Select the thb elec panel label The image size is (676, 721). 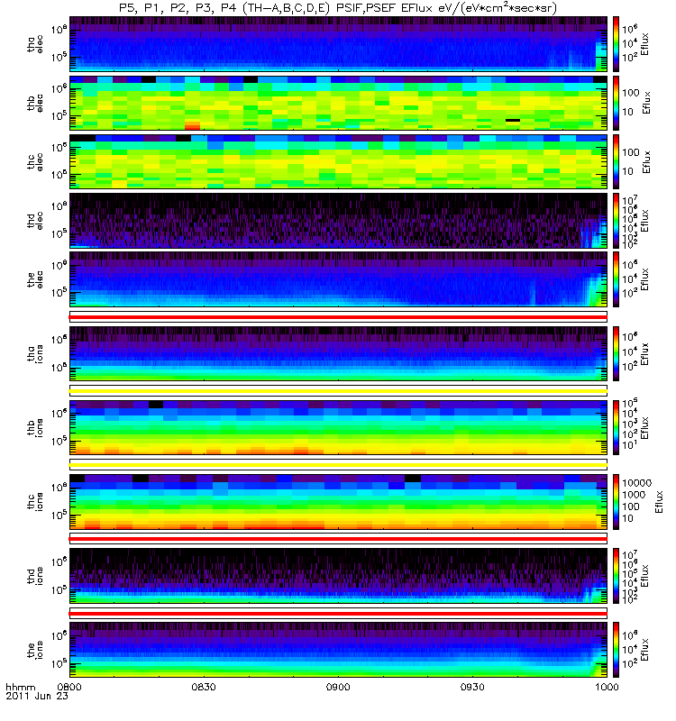[35, 103]
